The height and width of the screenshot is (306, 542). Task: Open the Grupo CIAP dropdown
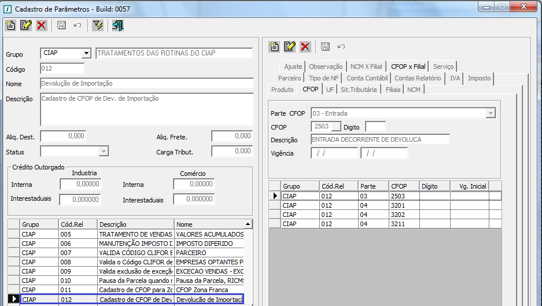coord(86,54)
